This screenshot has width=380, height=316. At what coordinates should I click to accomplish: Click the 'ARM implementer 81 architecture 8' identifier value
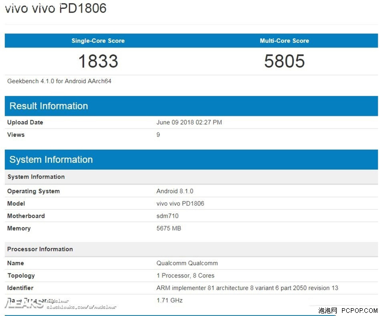pos(247,288)
